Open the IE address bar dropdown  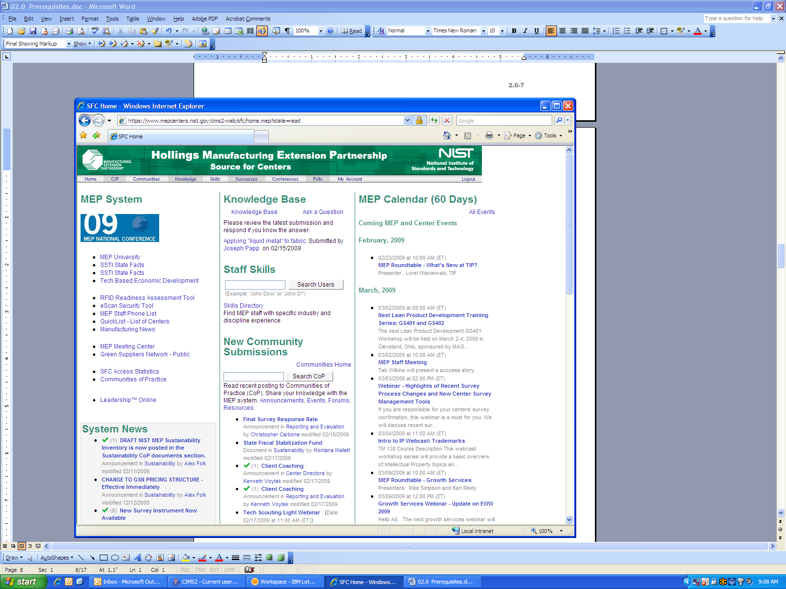407,120
